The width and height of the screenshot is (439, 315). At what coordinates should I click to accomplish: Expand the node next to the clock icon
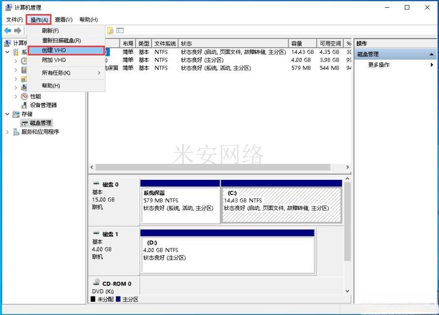pyautogui.click(x=16, y=61)
